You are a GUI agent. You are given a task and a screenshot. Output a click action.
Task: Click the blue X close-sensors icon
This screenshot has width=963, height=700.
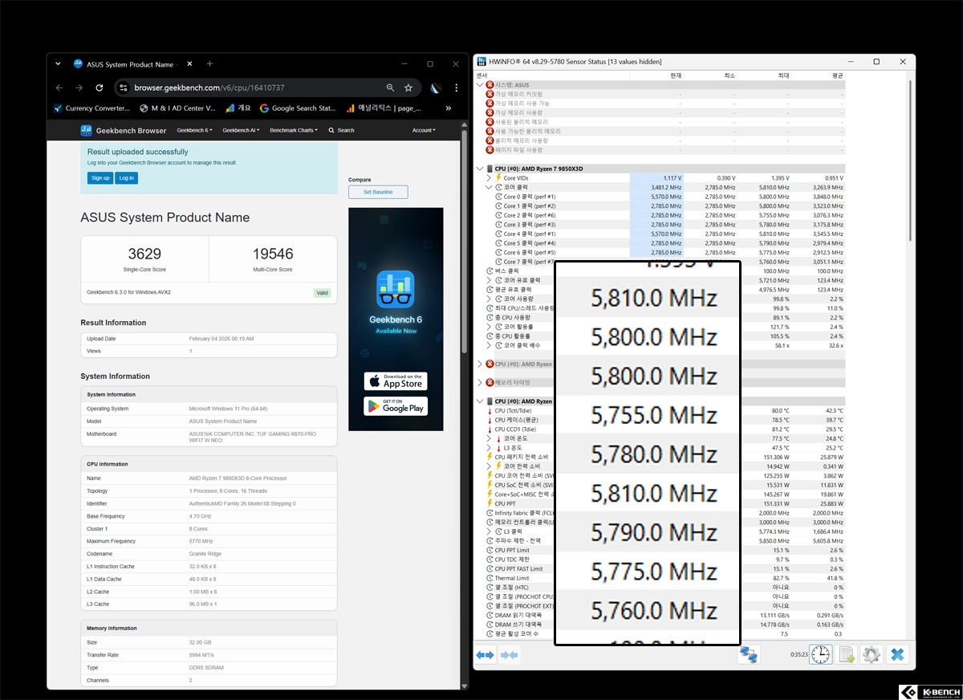click(897, 655)
